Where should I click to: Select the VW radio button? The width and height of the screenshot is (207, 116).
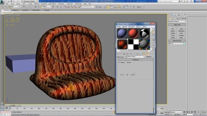[125, 75]
